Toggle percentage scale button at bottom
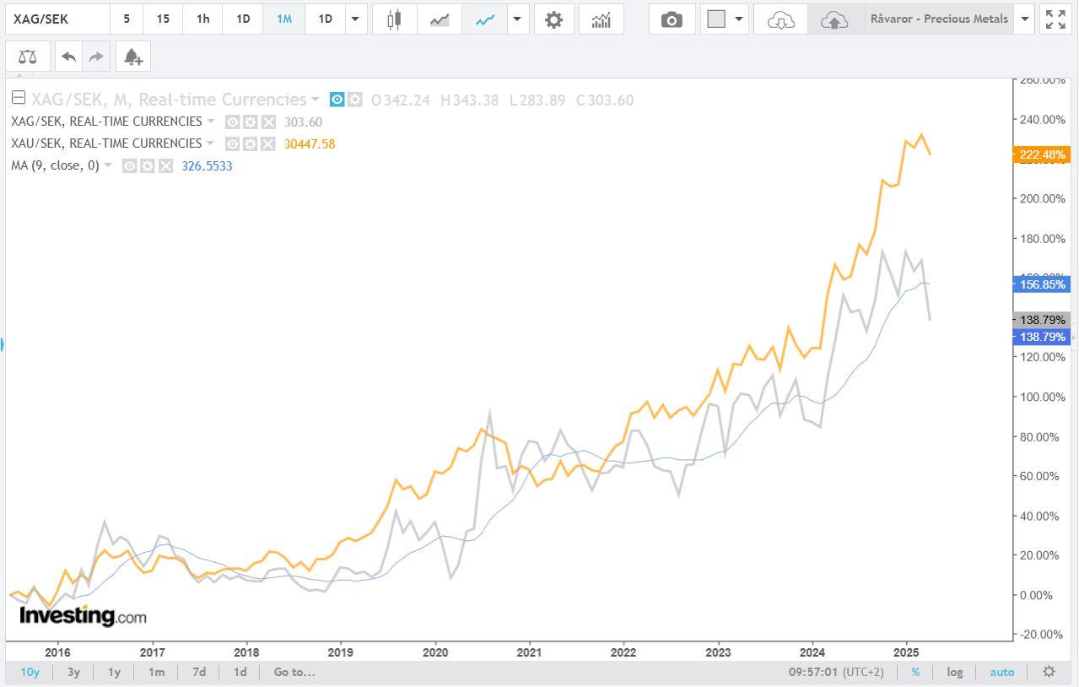This screenshot has width=1079, height=687. [915, 673]
